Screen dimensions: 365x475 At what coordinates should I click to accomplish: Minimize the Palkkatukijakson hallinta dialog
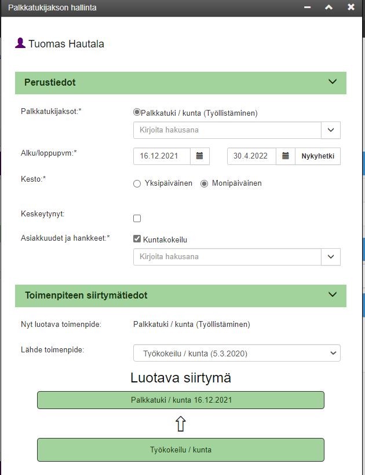point(307,8)
